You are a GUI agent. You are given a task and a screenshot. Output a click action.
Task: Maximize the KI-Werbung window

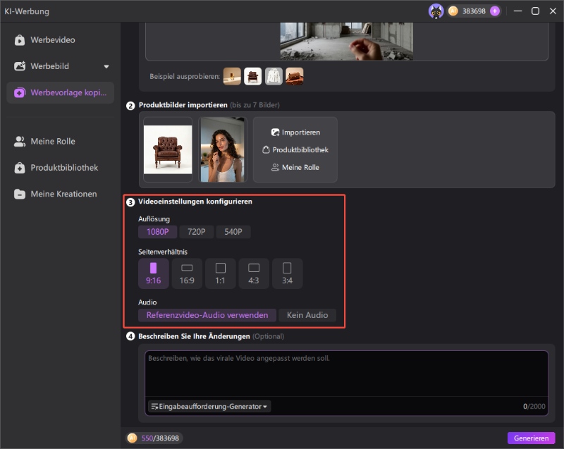[x=535, y=11]
